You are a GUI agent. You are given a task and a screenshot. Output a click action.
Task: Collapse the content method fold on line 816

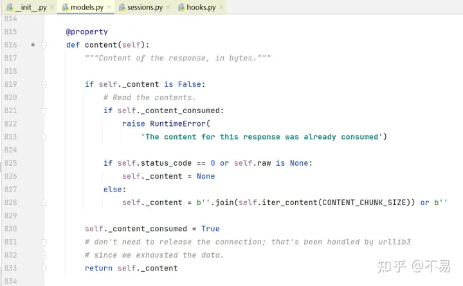pos(44,45)
